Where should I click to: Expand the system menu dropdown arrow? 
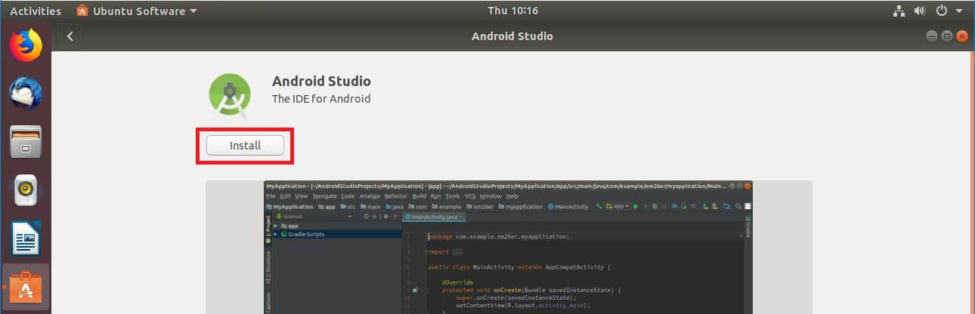[959, 11]
